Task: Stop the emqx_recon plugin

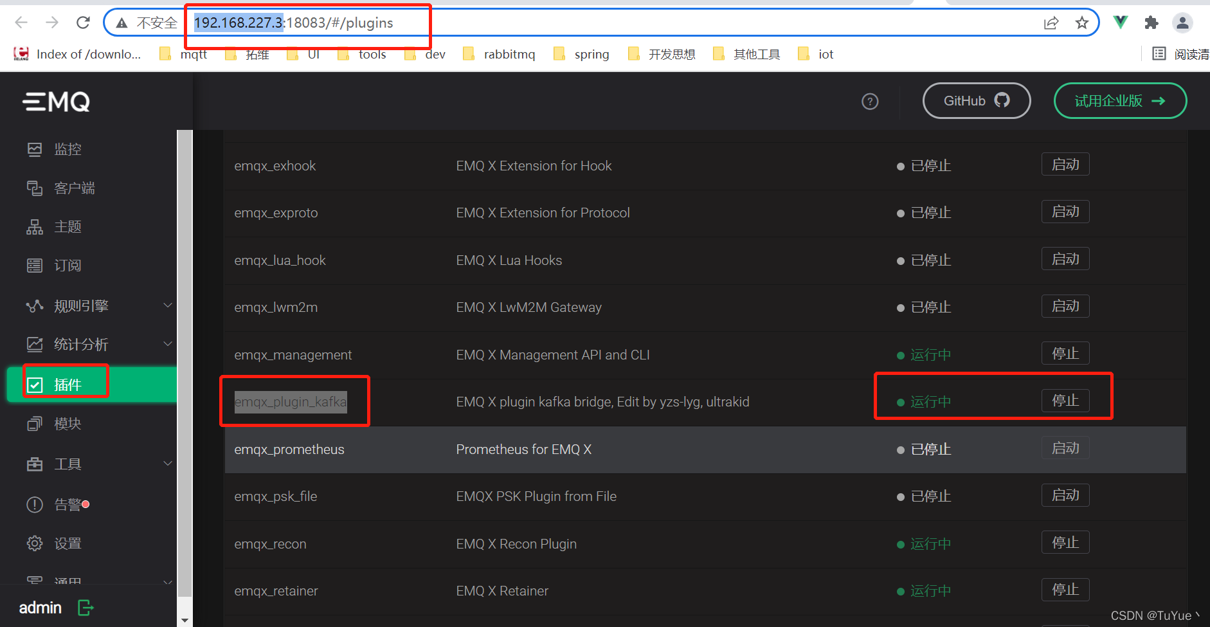Action: 1065,543
